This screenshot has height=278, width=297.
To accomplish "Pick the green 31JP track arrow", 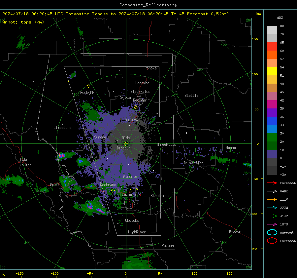I will (x=272, y=216).
